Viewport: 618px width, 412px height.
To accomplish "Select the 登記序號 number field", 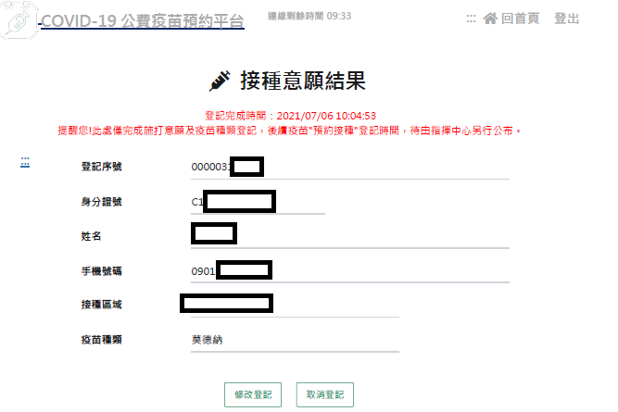I will 350,167.
